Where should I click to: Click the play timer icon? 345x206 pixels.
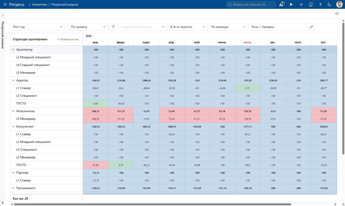291,4
